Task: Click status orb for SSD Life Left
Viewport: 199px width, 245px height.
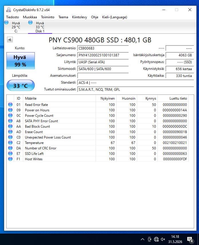Action: tap(10, 153)
